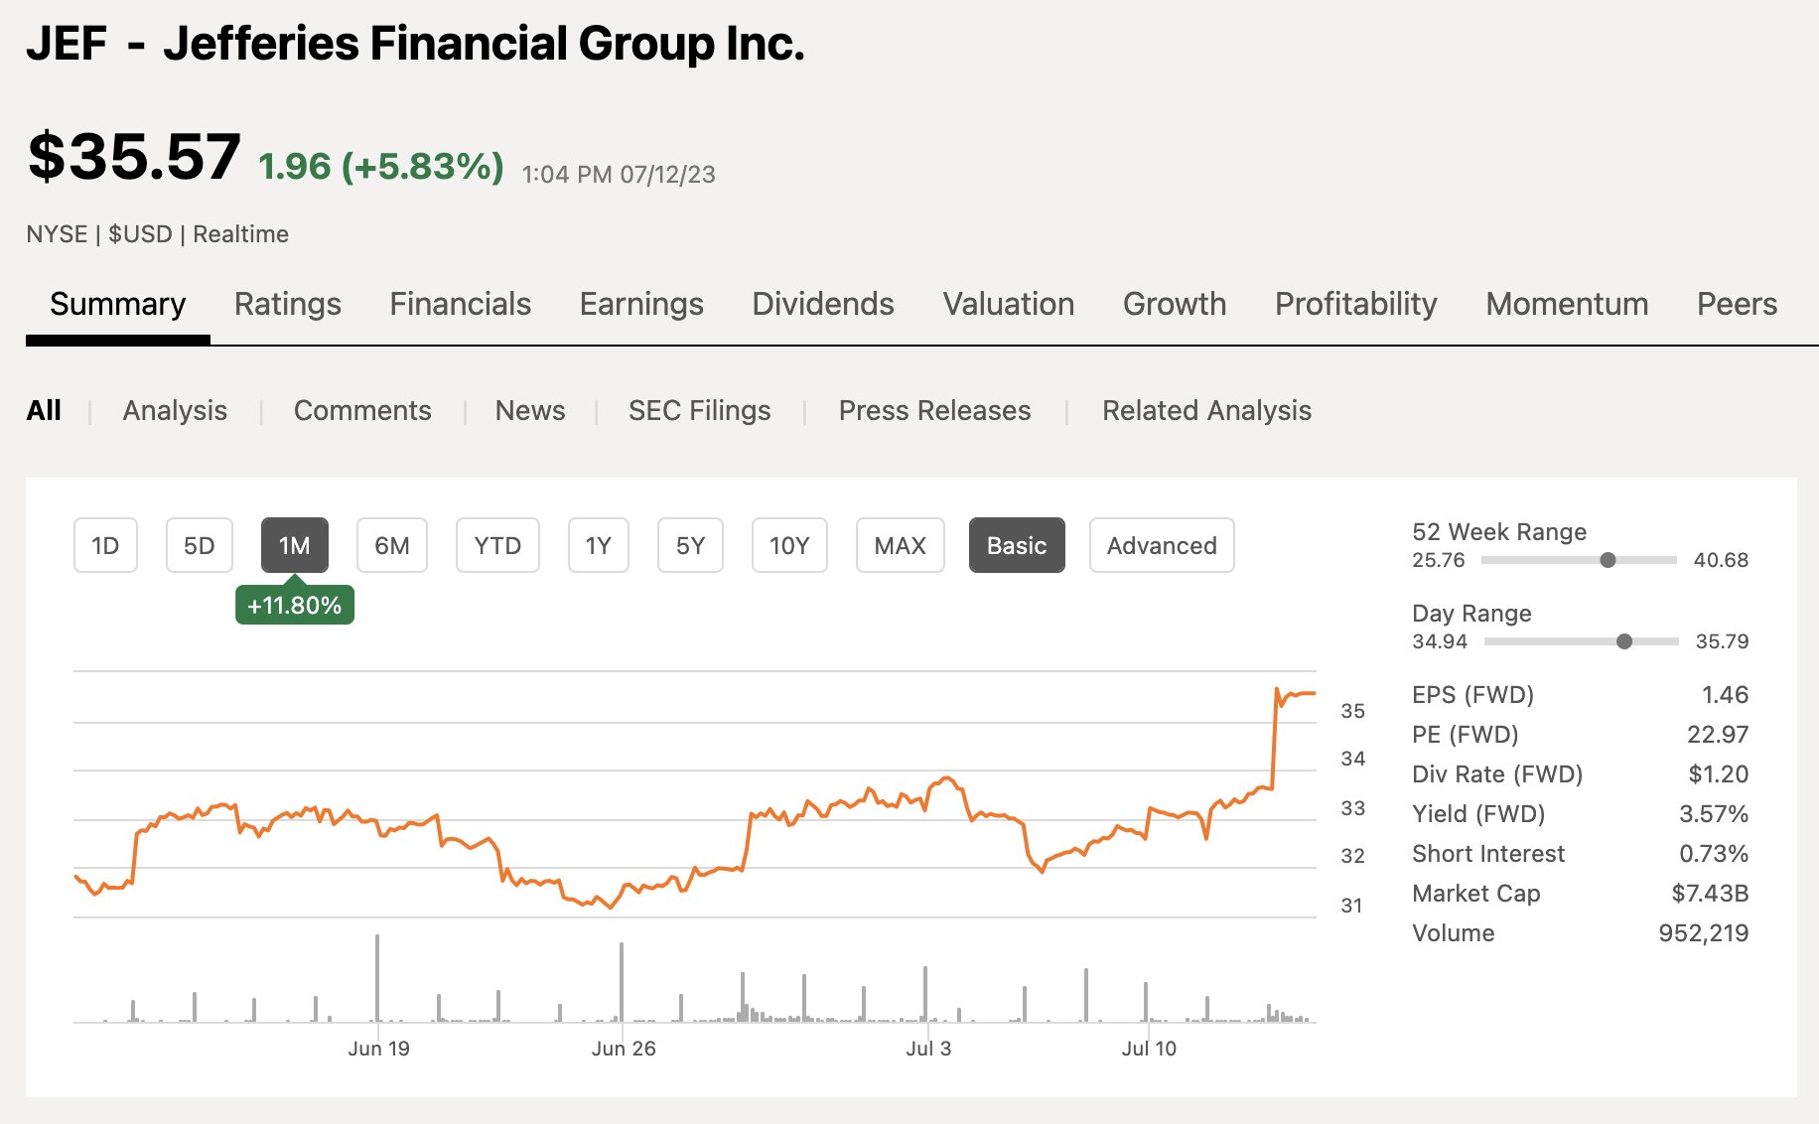Filter feed by SEC Filings

(699, 411)
